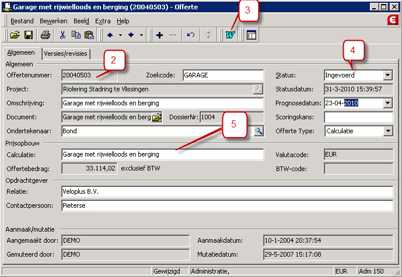The image size is (402, 277).
Task: Open the Offerte Type dropdown
Action: coord(387,132)
